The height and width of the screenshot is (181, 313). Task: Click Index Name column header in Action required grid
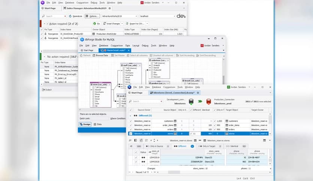pos(75,30)
